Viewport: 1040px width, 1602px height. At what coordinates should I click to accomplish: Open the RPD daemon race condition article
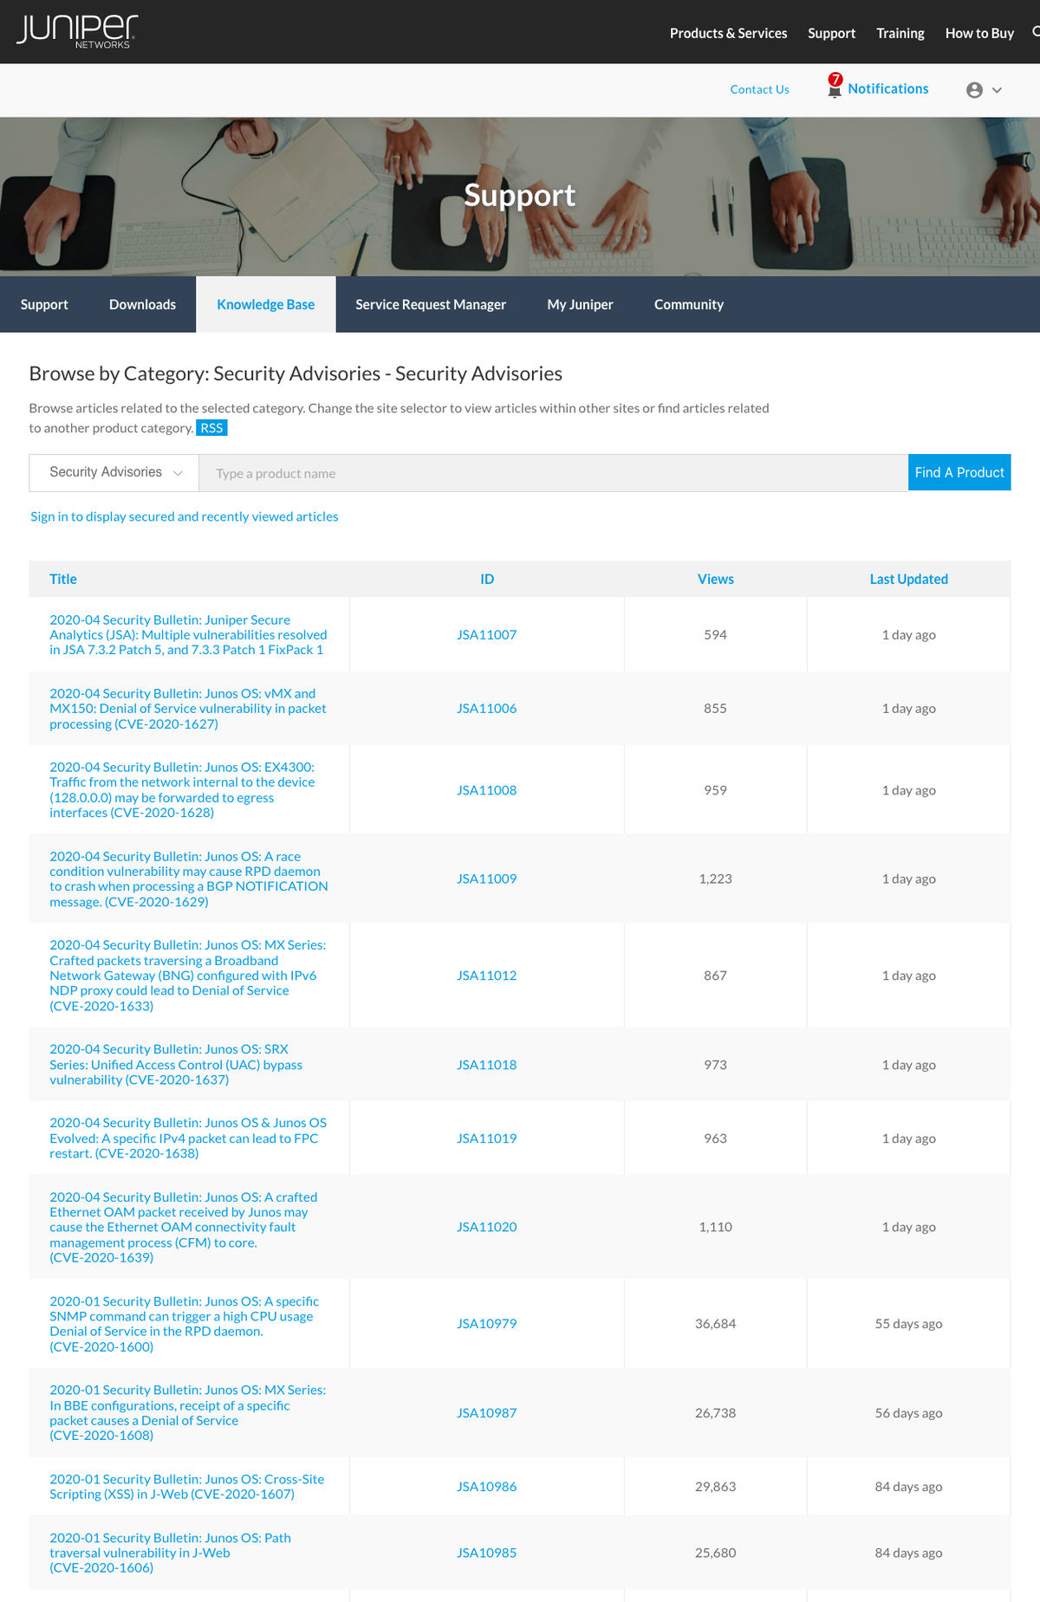point(188,879)
